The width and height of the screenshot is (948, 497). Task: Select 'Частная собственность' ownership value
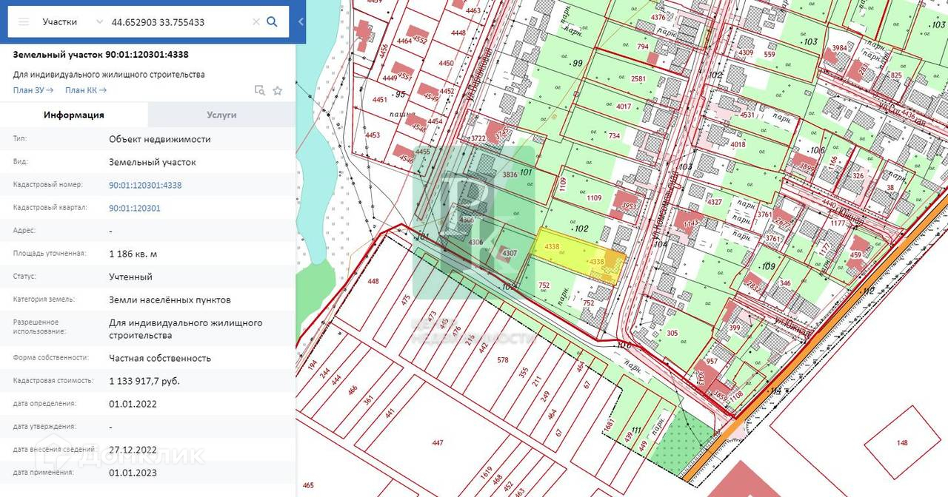pos(160,358)
